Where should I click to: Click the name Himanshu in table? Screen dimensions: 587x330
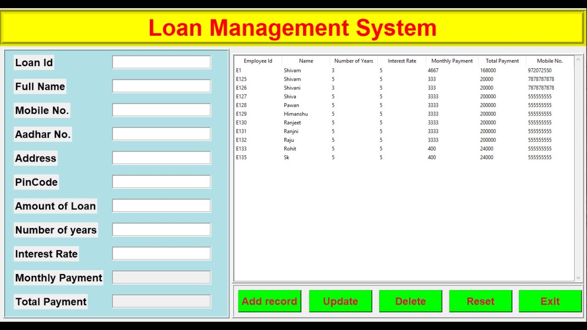pos(296,114)
